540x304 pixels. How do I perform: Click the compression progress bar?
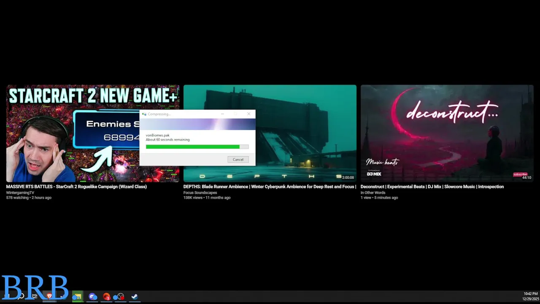tap(197, 147)
